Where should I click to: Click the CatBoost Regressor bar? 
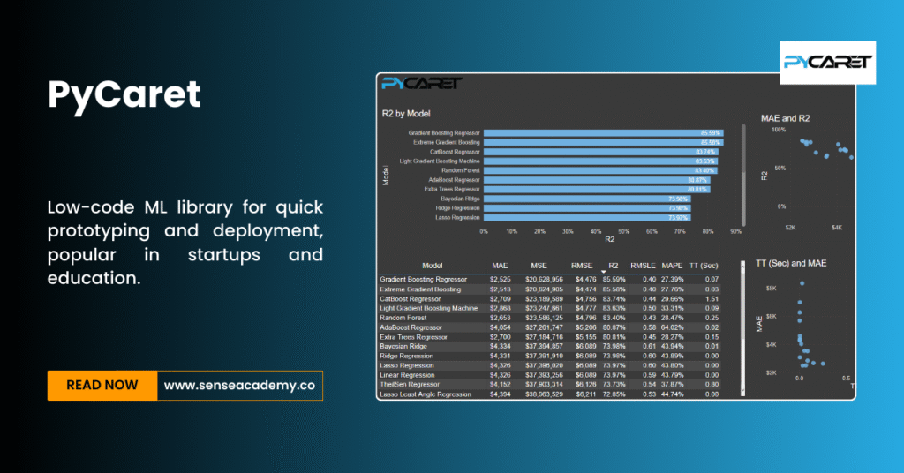[x=600, y=152]
